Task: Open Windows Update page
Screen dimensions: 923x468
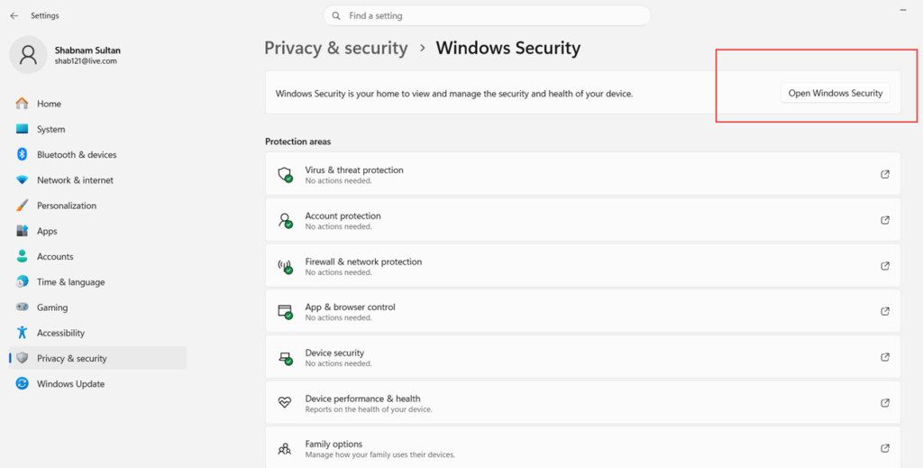Action: point(97,384)
